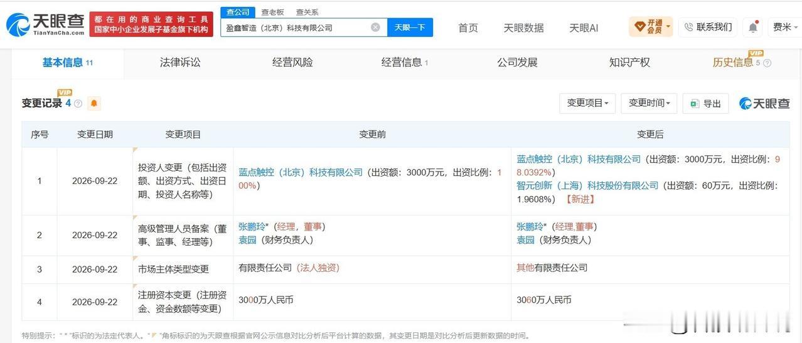
Task: Click the 变更项目 column header
Action: point(183,134)
